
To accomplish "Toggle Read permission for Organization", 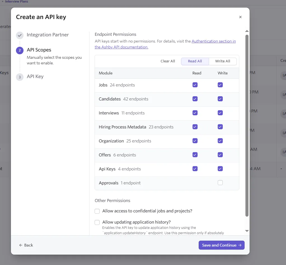I will 195,141.
